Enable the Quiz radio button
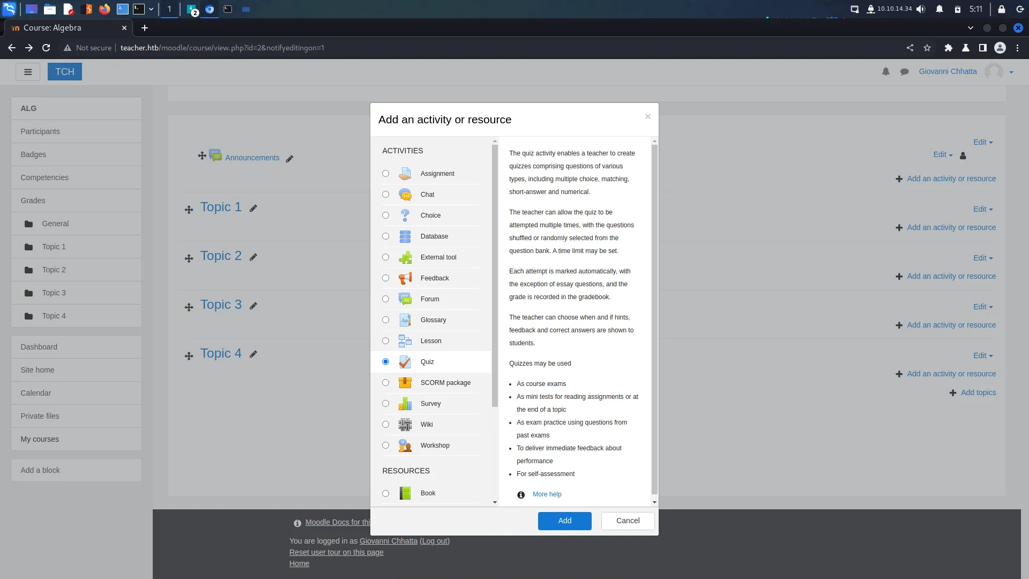This screenshot has height=579, width=1029. click(x=386, y=361)
